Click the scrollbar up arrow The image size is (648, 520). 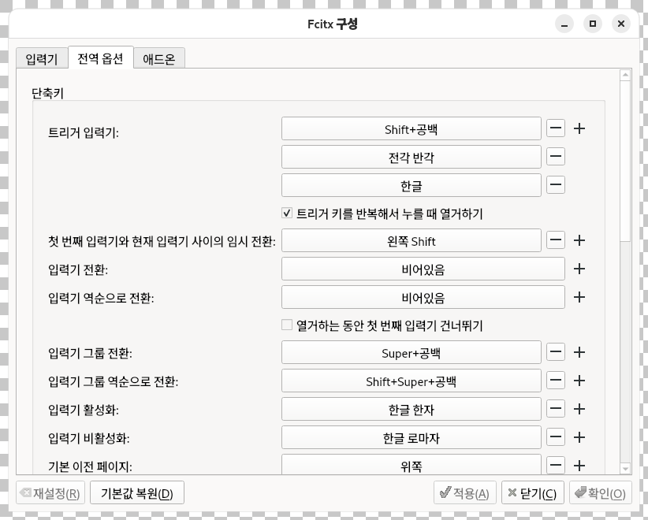[x=625, y=75]
